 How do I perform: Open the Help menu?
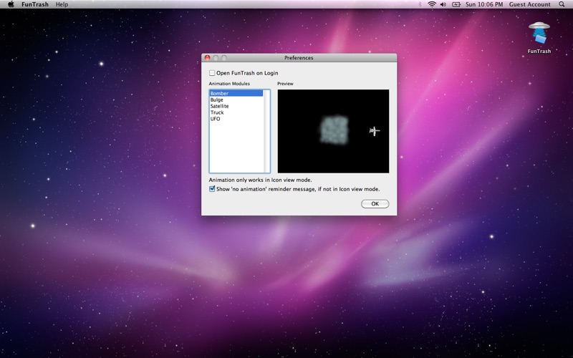(x=62, y=4)
